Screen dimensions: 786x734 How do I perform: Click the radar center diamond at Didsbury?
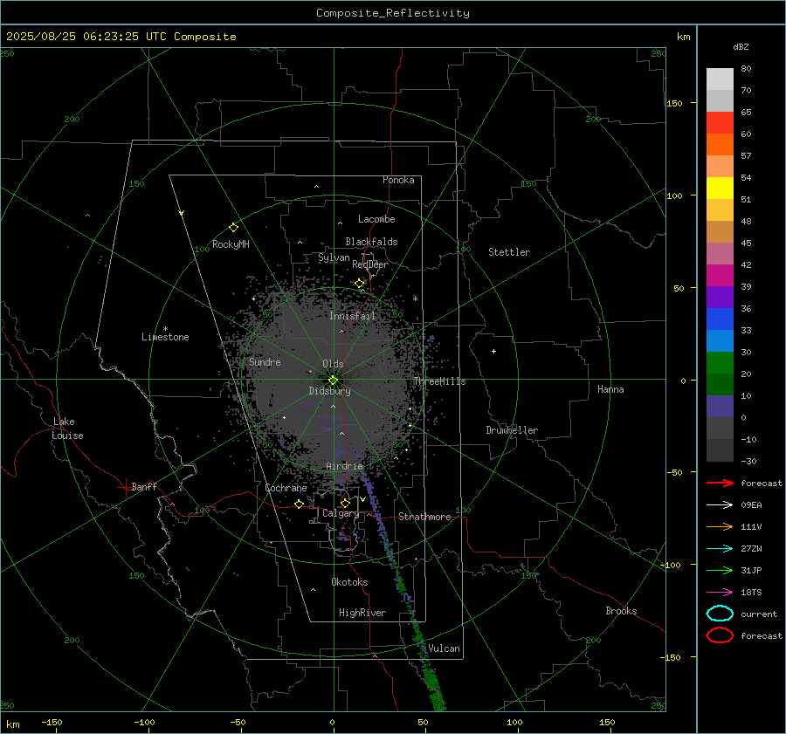coord(334,380)
